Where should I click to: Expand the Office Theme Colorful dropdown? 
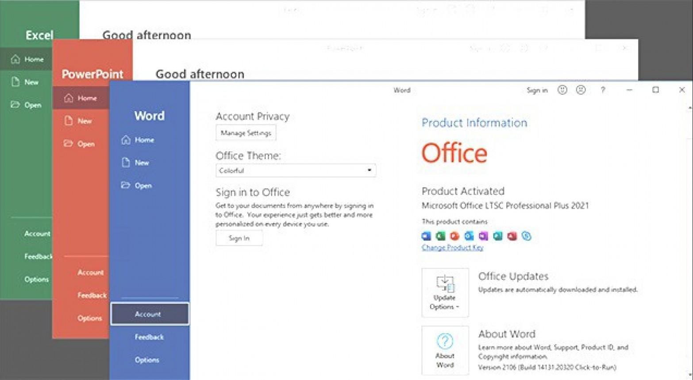point(296,171)
